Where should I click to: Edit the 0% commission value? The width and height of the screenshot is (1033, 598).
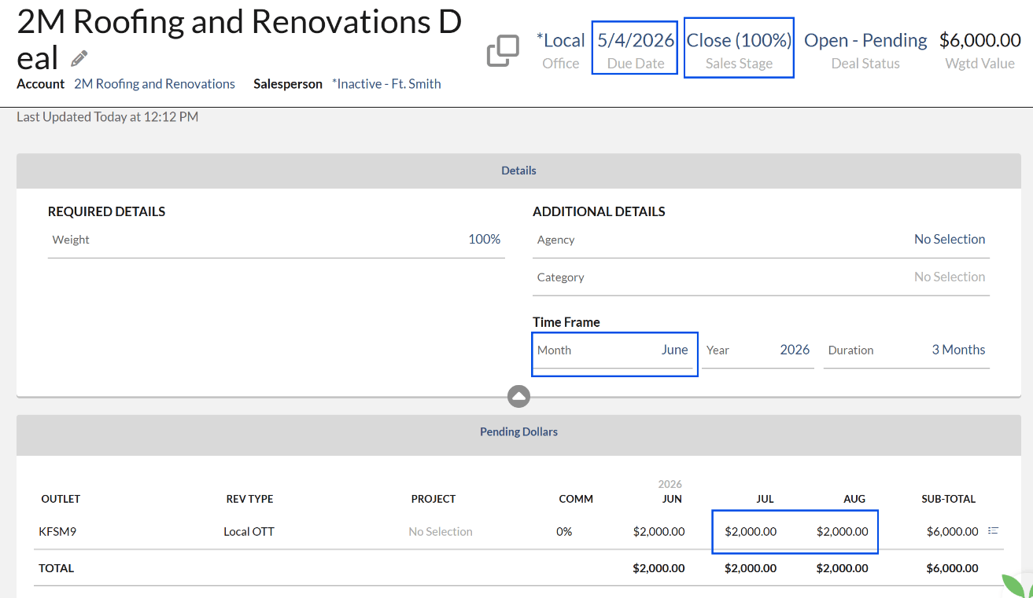pyautogui.click(x=564, y=532)
